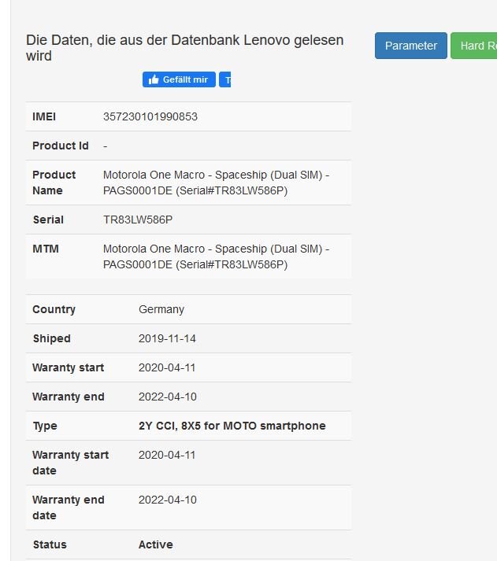Click the MTM value Motorola One Macro text
Screen dimensions: 497x561
pyautogui.click(x=217, y=257)
